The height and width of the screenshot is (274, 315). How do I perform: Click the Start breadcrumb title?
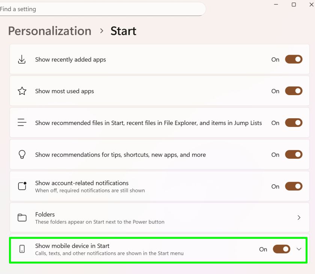point(123,31)
